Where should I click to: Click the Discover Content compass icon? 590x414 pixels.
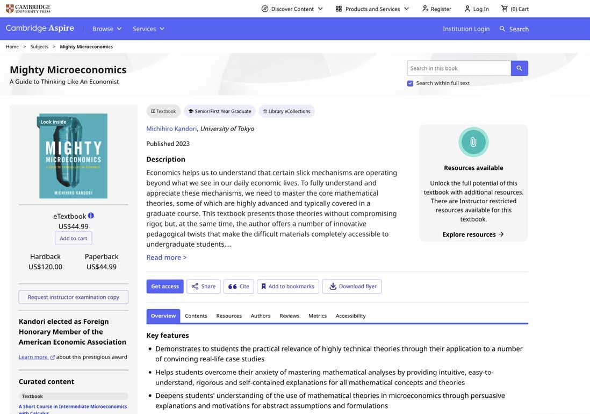point(265,9)
